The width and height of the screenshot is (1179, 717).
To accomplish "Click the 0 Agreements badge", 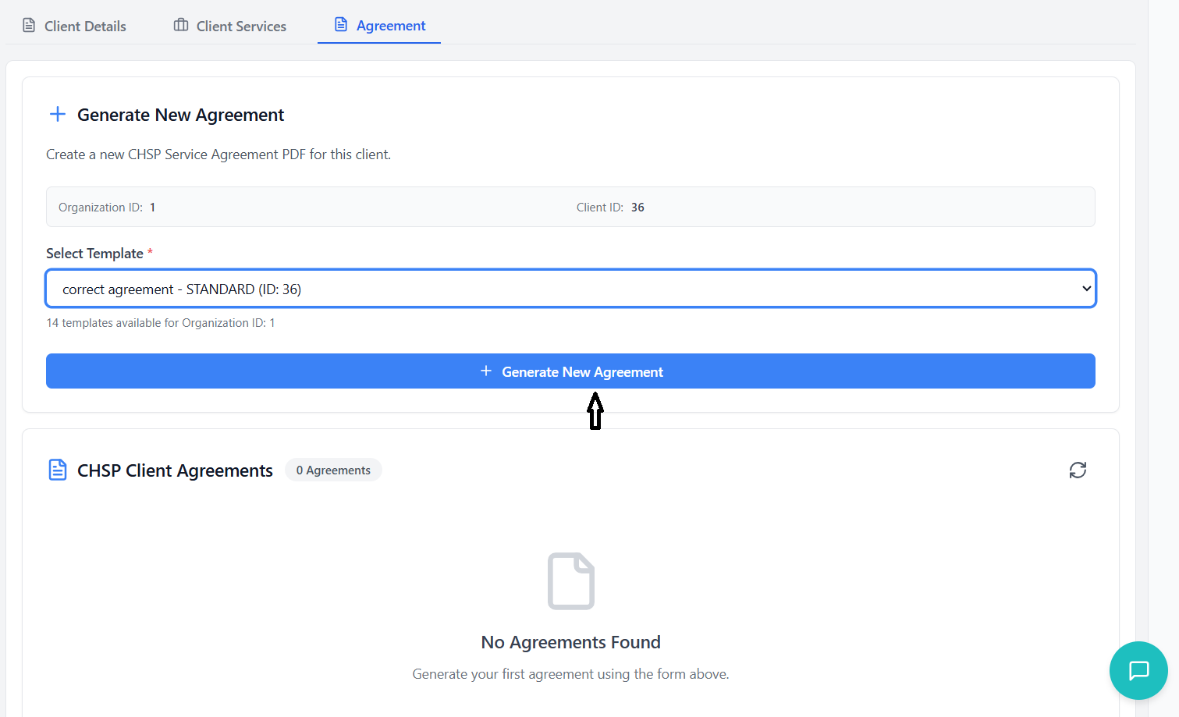I will (333, 470).
